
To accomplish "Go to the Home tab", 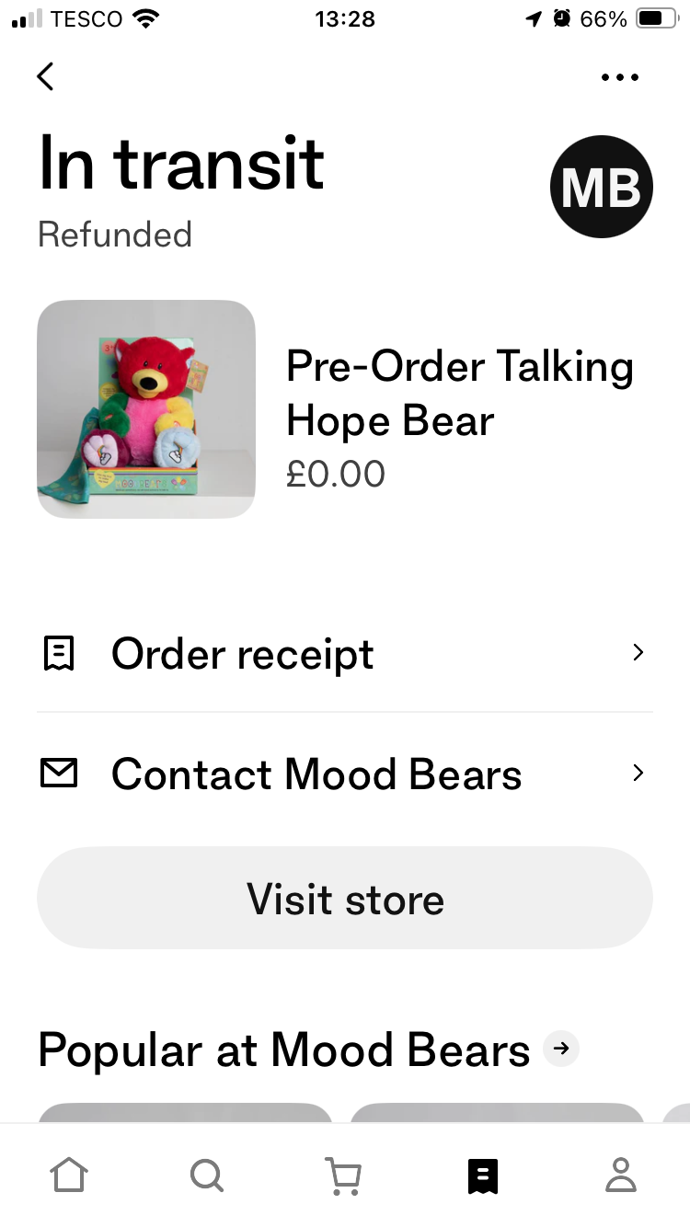I will pos(69,1175).
